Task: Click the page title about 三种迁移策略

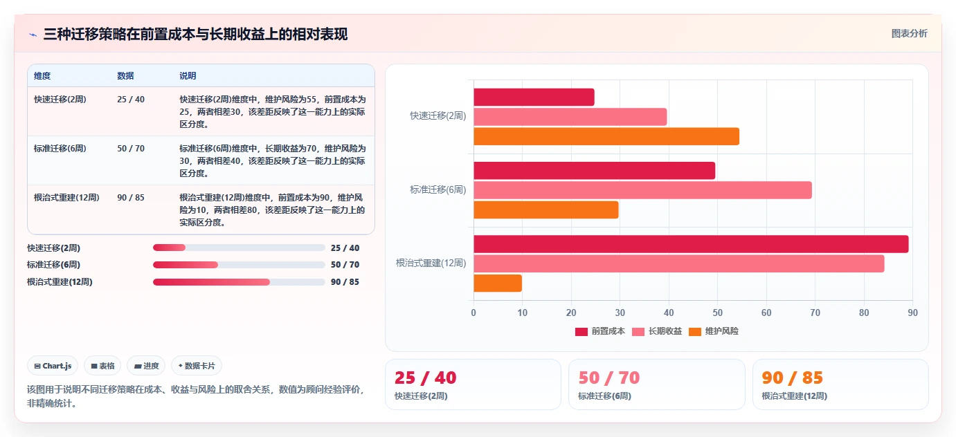Action: [195, 34]
